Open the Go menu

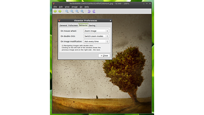click(x=81, y=7)
